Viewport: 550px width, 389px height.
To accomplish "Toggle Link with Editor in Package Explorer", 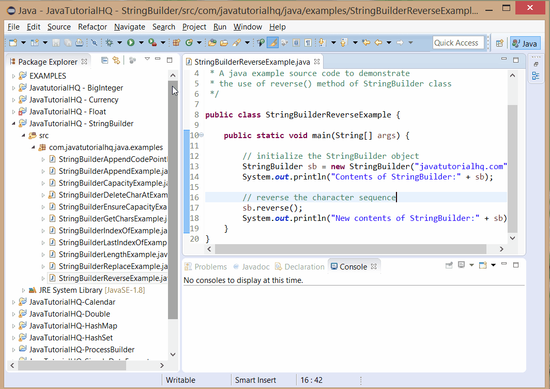I will point(116,61).
